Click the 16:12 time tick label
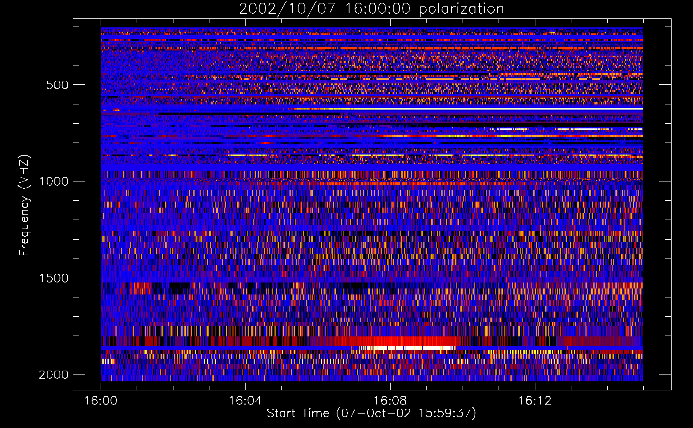This screenshot has width=693, height=428. pyautogui.click(x=535, y=401)
